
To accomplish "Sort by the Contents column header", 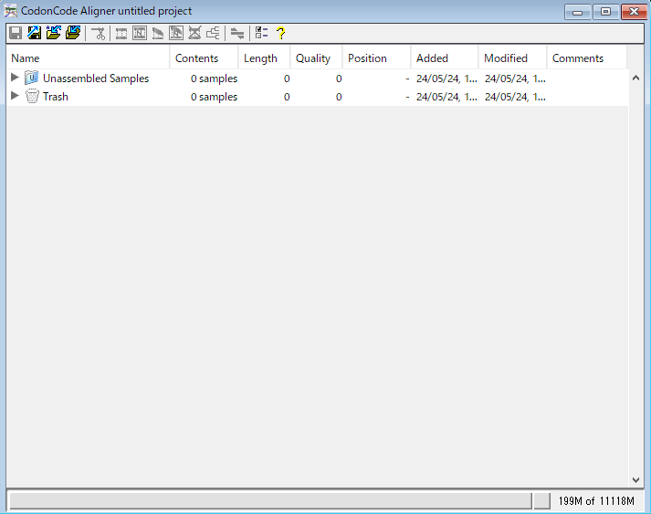I will (204, 58).
